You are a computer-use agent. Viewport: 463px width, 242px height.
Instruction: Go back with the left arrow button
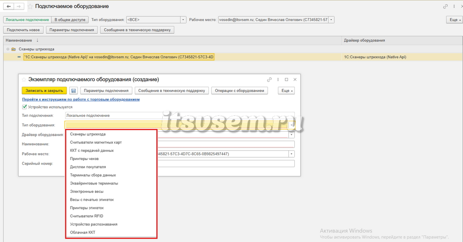click(x=9, y=6)
